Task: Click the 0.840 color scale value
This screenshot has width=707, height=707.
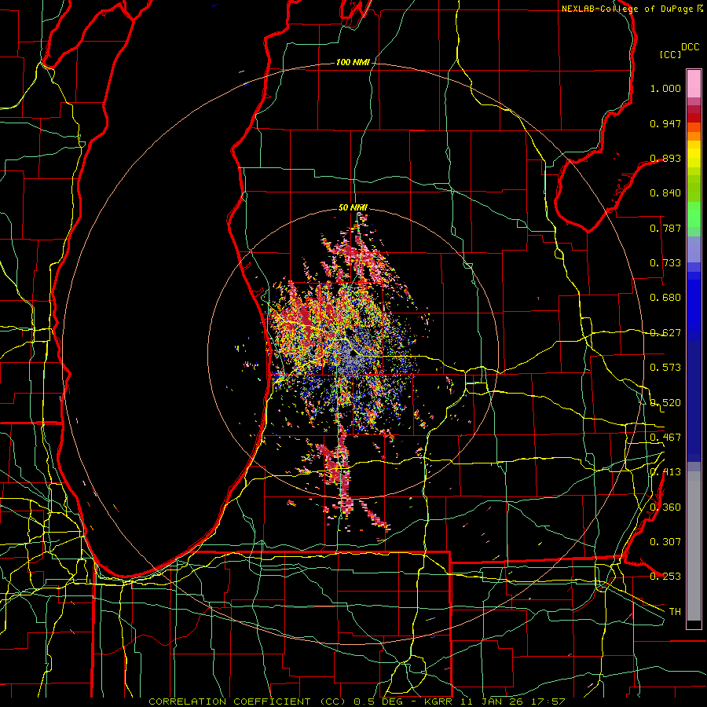Action: [x=665, y=193]
